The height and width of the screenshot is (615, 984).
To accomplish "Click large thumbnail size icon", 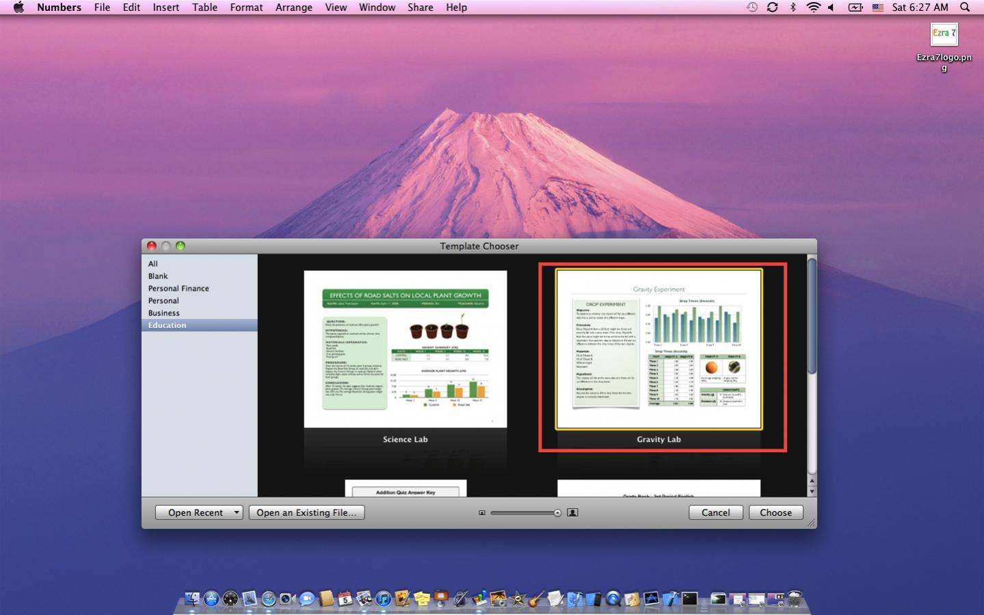I will click(x=573, y=512).
